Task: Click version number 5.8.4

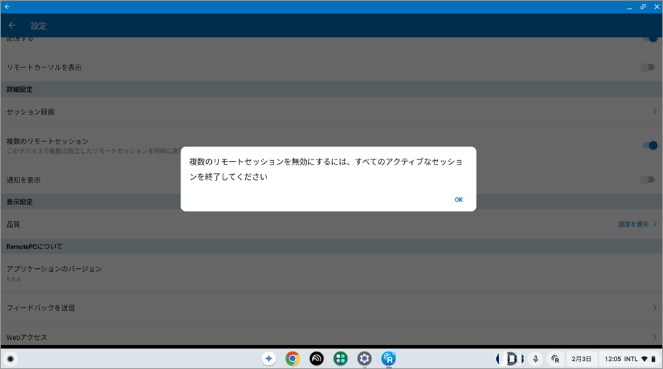Action: (14, 279)
